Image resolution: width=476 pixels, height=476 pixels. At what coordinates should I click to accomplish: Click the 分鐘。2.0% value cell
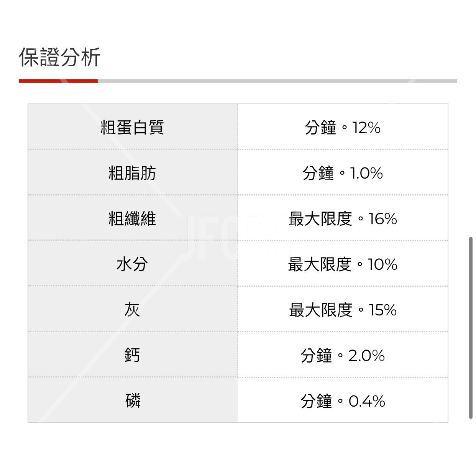[x=343, y=355]
